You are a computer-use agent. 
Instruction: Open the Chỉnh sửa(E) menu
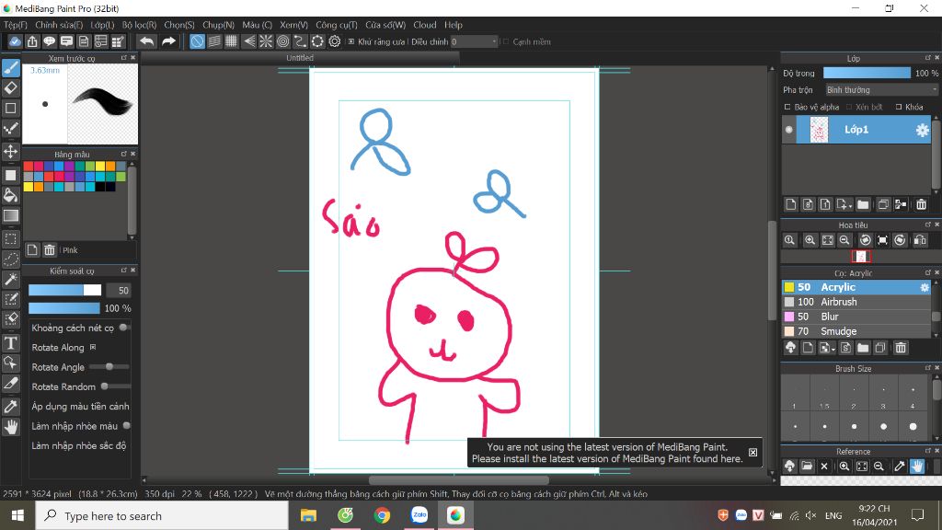tap(59, 25)
